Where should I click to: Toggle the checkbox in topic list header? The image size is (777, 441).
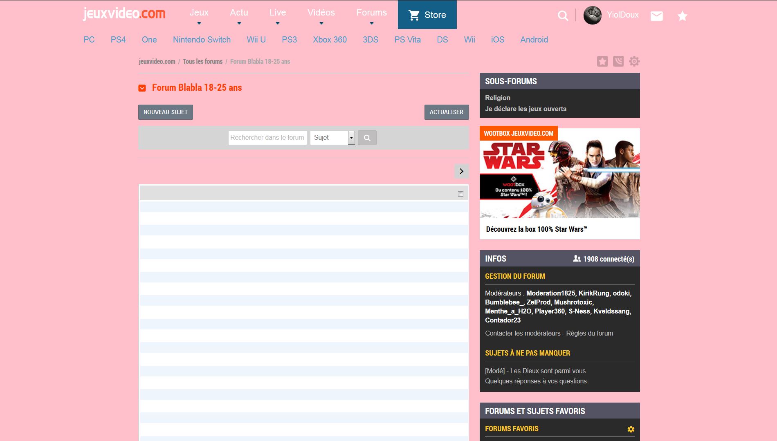pyautogui.click(x=460, y=194)
